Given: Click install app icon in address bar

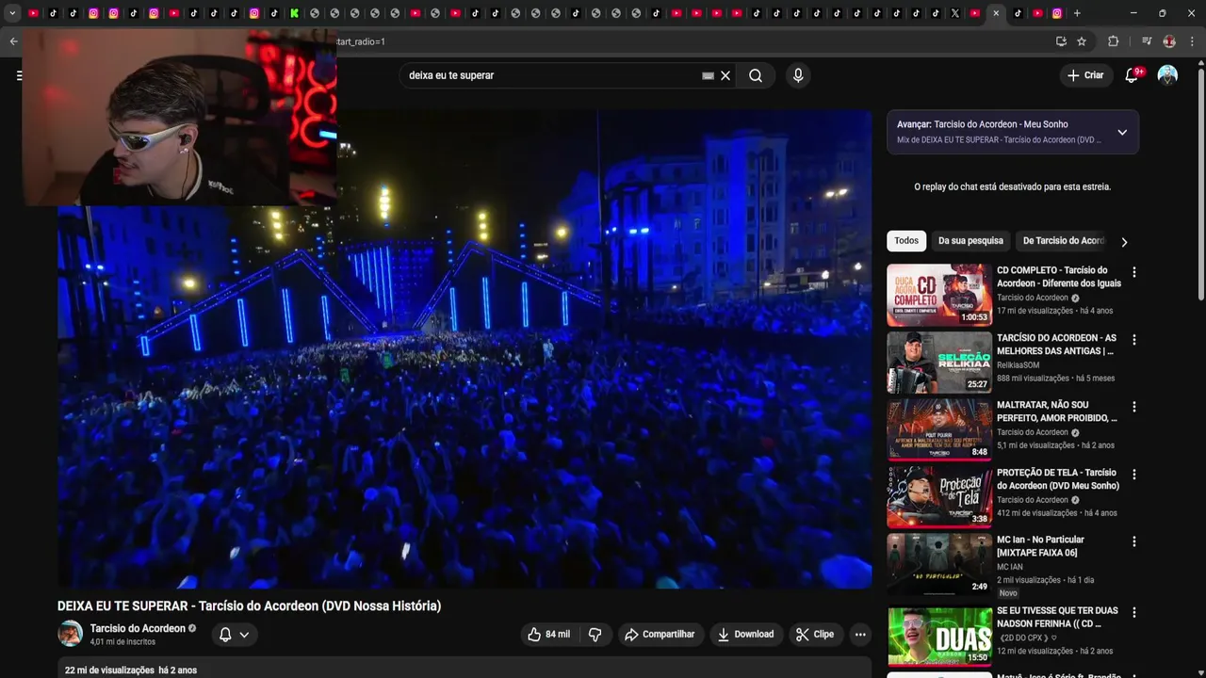Looking at the screenshot, I should coord(1061,41).
